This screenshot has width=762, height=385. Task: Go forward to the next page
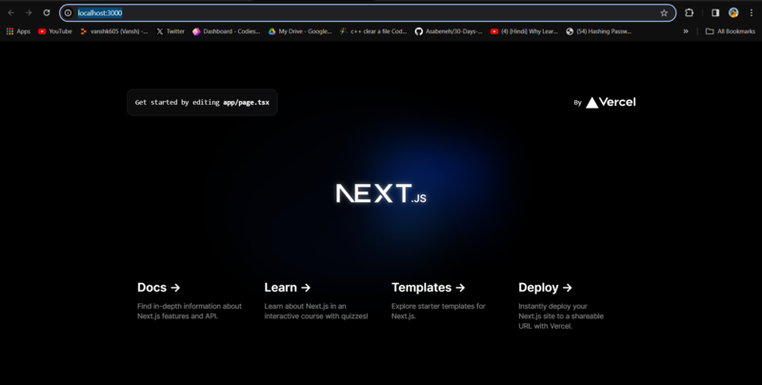tap(29, 12)
